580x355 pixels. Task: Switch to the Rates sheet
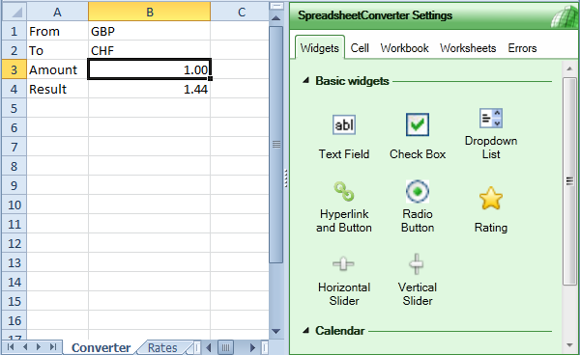[162, 347]
